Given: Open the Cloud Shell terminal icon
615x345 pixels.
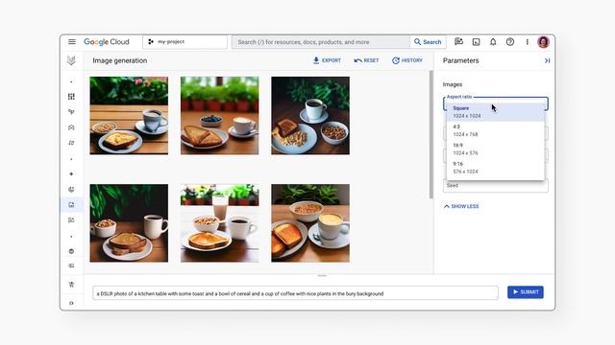Looking at the screenshot, I should [476, 42].
